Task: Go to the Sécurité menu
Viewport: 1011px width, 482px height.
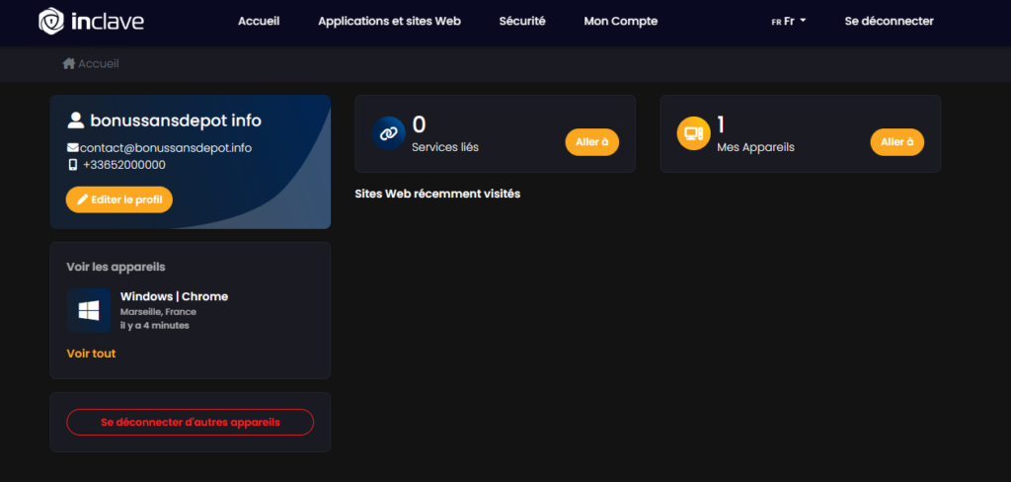Action: (x=522, y=22)
